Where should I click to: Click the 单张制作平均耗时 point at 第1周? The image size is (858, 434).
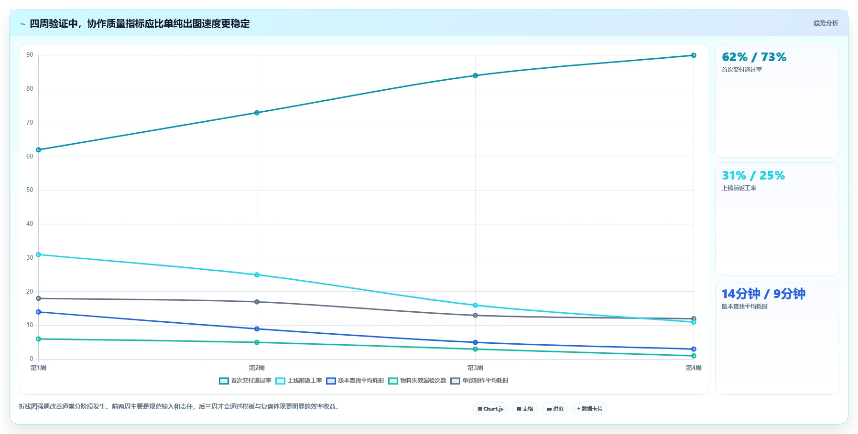point(39,298)
